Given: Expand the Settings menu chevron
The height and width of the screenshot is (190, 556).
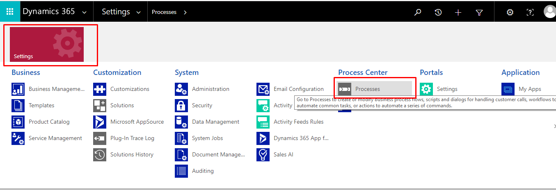Looking at the screenshot, I should pos(139,12).
